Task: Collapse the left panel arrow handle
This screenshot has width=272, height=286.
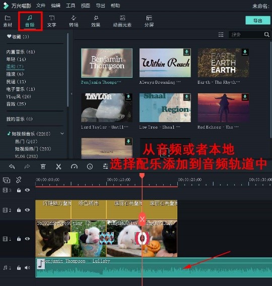Action: [x=72, y=94]
